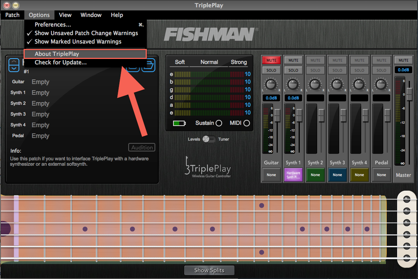Open the Patch menu
Viewport: 418px width, 279px height.
pyautogui.click(x=12, y=15)
